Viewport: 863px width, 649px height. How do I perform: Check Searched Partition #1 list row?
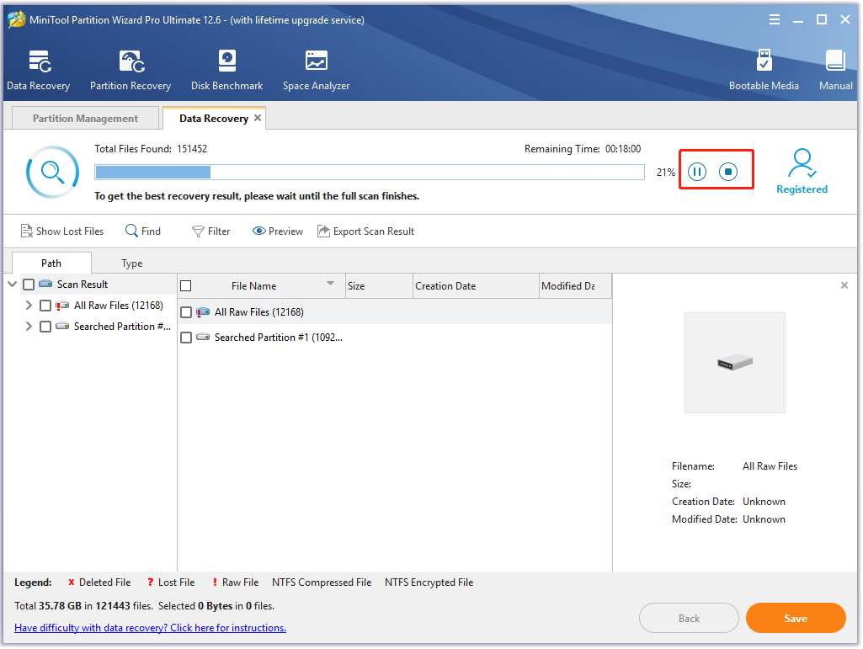pyautogui.click(x=186, y=338)
